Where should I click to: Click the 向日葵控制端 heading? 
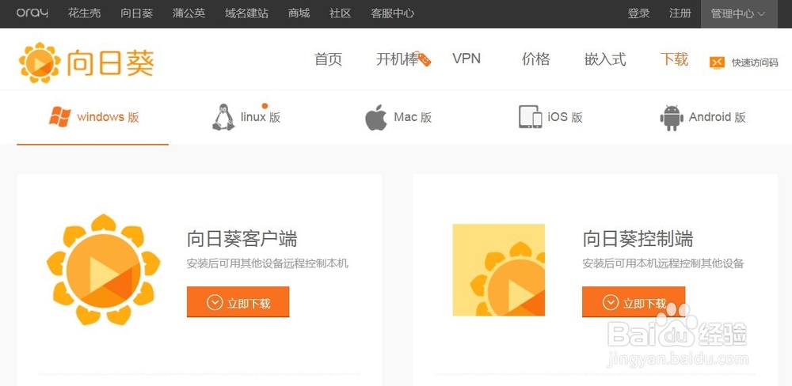(x=638, y=239)
